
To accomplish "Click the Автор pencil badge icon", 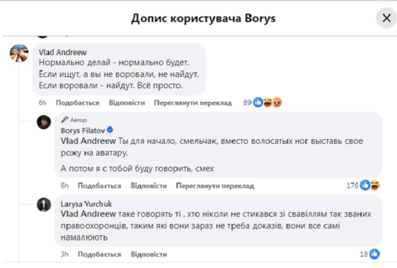I will (64, 120).
